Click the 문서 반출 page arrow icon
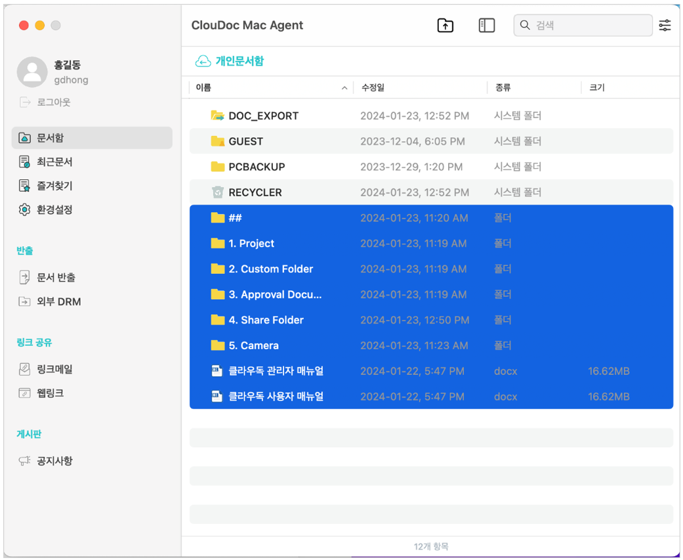Image resolution: width=683 pixels, height=560 pixels. pos(24,277)
